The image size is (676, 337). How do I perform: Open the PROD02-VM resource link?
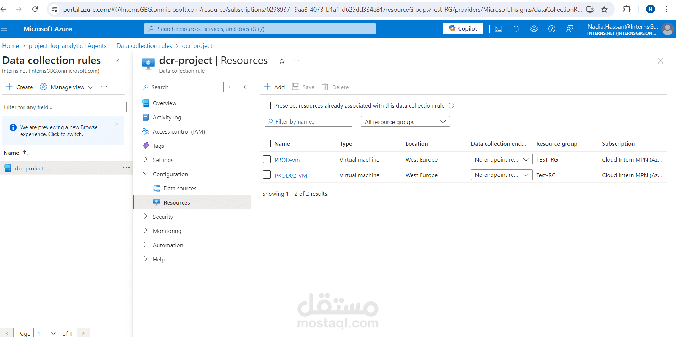pyautogui.click(x=291, y=175)
